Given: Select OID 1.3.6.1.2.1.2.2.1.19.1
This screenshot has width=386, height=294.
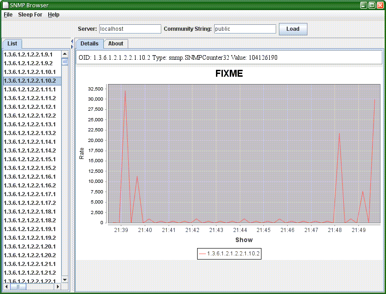Looking at the screenshot, I should coord(32,229).
